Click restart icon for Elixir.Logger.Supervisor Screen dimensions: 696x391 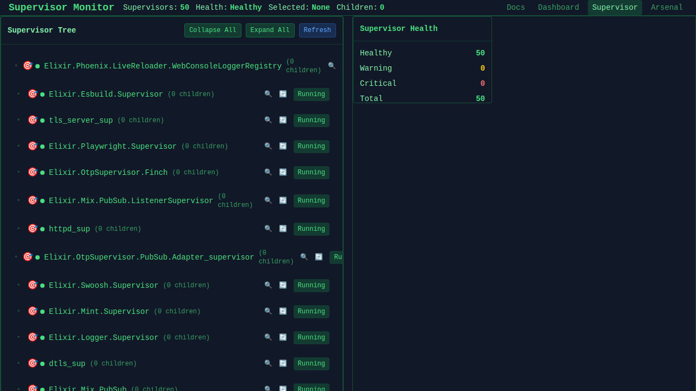click(x=283, y=337)
